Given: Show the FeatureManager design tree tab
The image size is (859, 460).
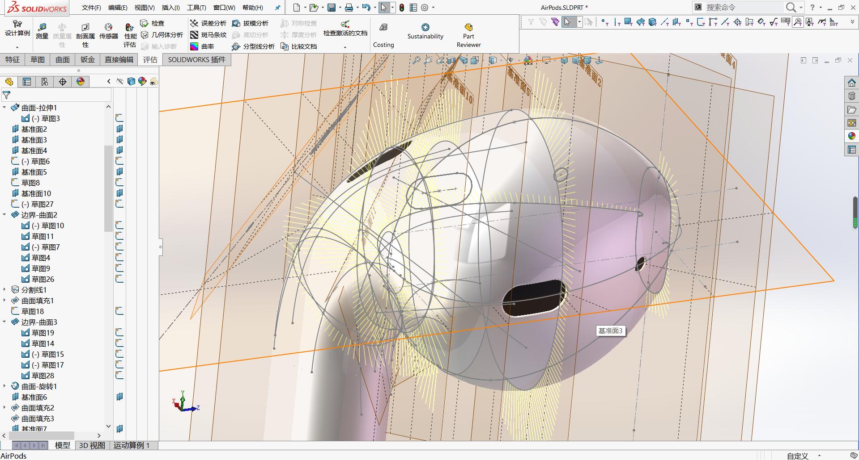Looking at the screenshot, I should [x=9, y=82].
